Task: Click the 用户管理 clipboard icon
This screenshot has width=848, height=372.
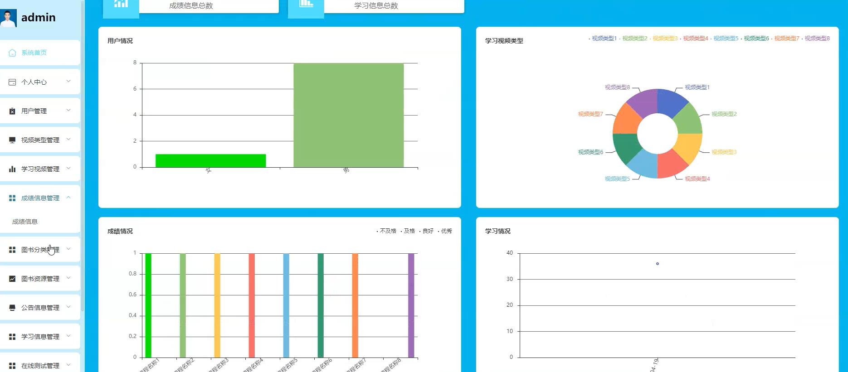Action: pyautogui.click(x=12, y=111)
